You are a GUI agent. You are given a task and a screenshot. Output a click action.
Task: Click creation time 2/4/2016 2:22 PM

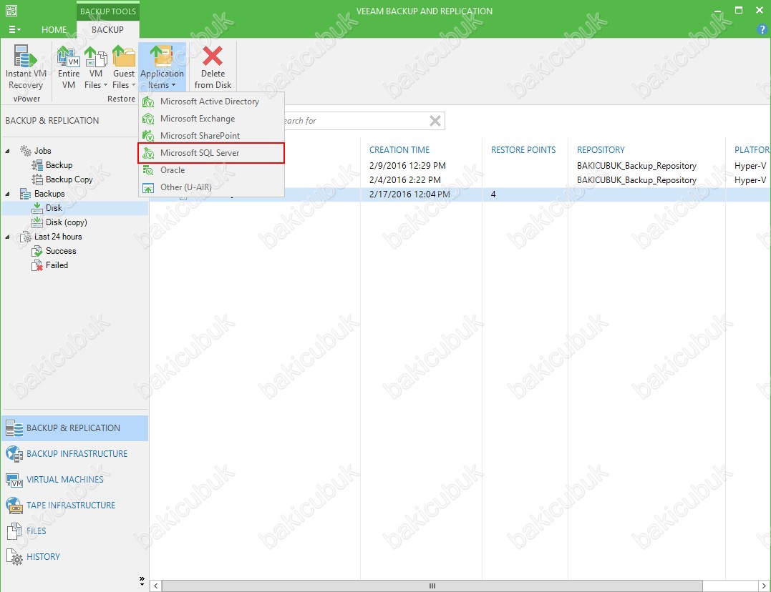point(405,179)
